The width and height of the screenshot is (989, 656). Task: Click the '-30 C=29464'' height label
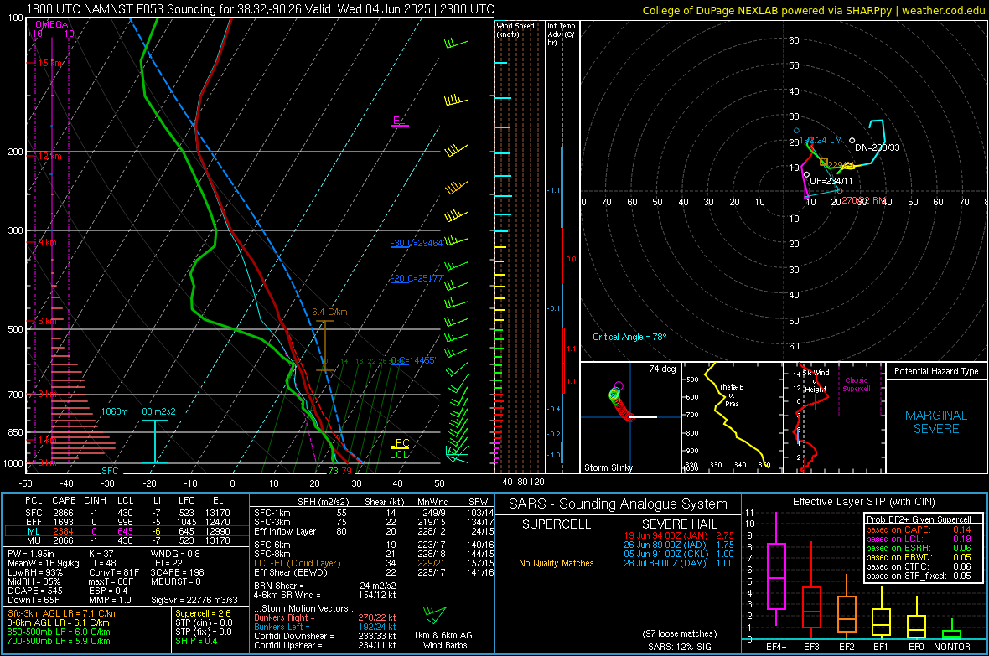pos(417,243)
